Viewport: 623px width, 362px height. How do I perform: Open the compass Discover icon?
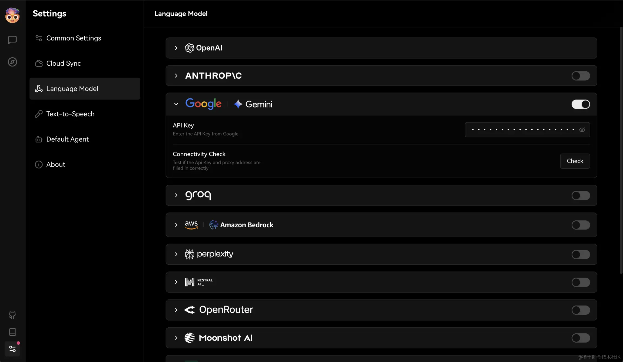coord(12,62)
